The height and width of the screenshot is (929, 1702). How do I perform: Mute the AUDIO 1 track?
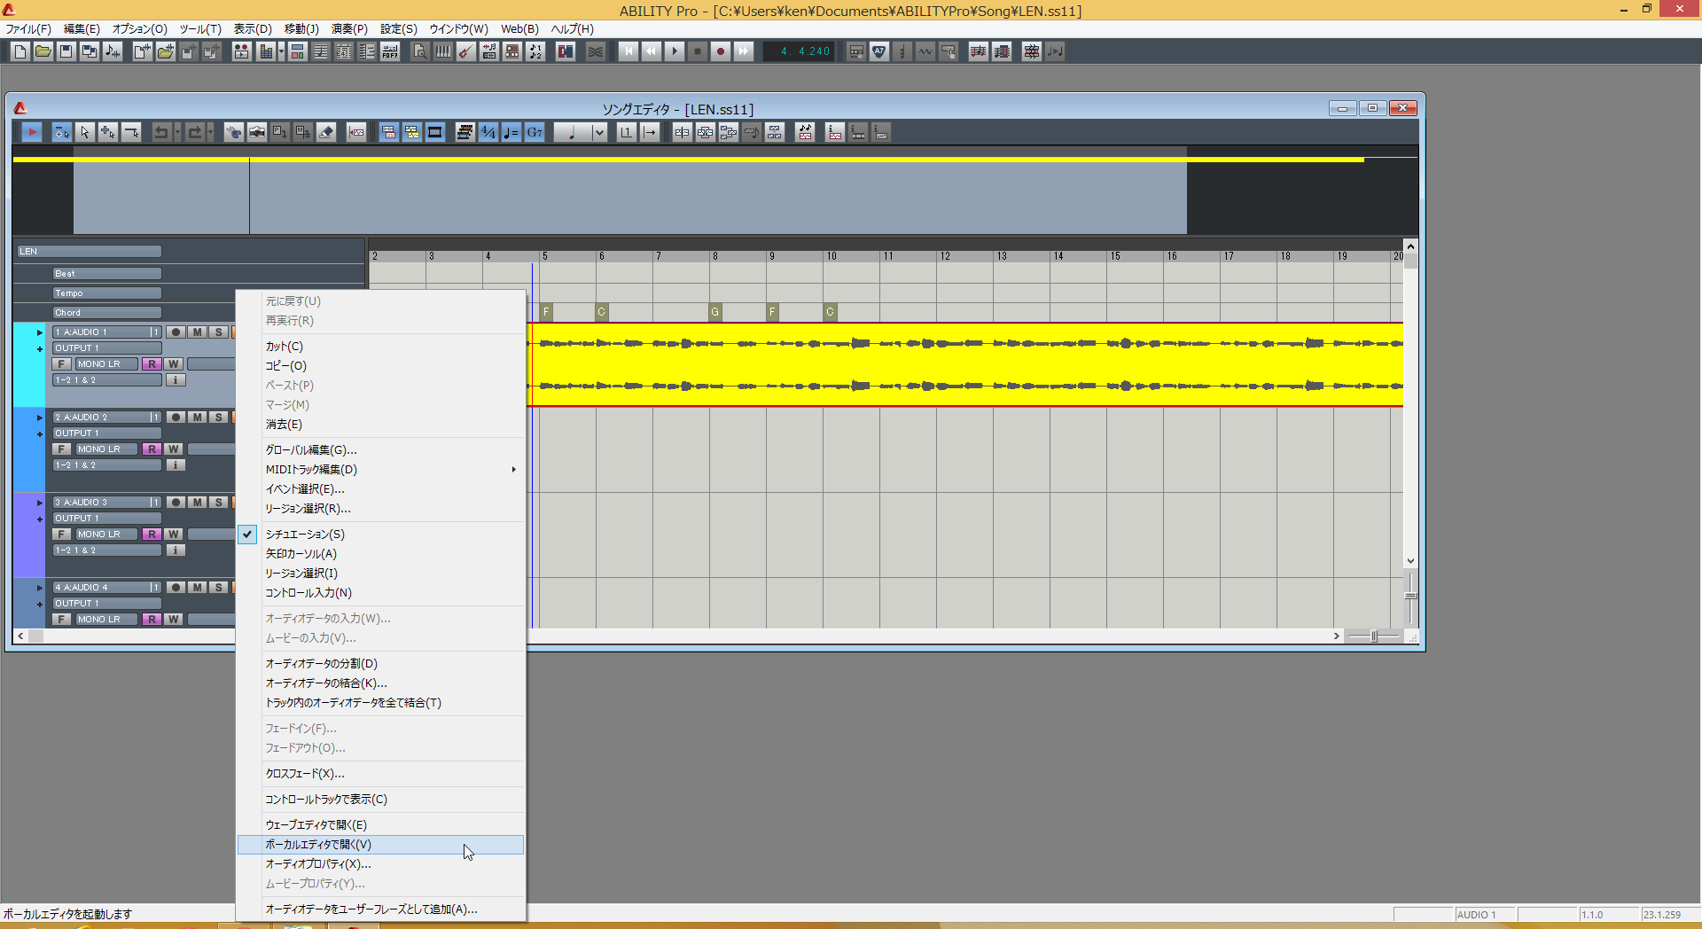(x=197, y=332)
